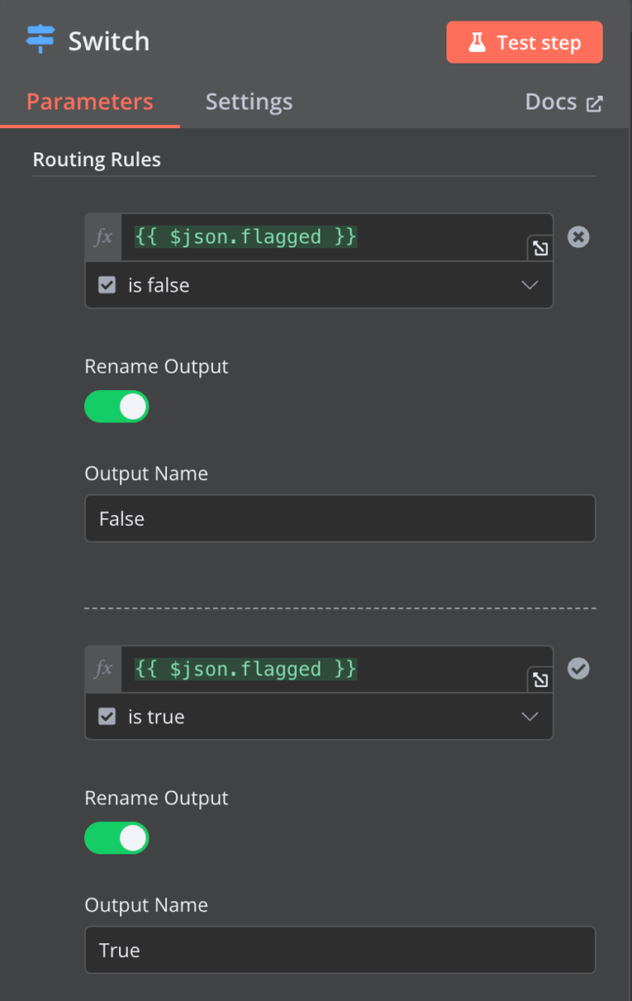The height and width of the screenshot is (1001, 632).
Task: Open the is true operator dropdown
Action: click(529, 717)
